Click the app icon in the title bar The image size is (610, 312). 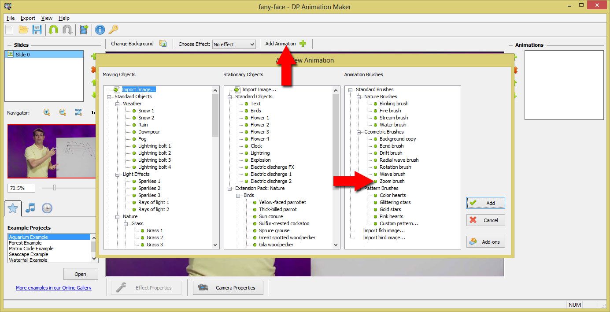8,6
